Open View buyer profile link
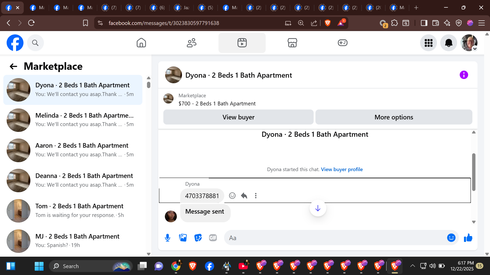 (342, 169)
